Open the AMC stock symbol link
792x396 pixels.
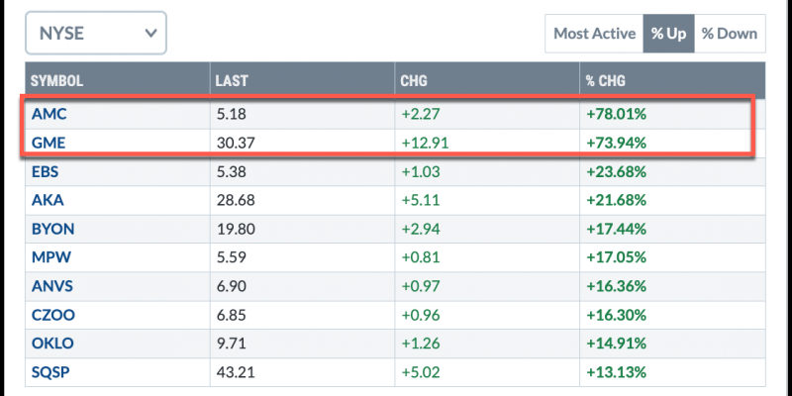[49, 115]
